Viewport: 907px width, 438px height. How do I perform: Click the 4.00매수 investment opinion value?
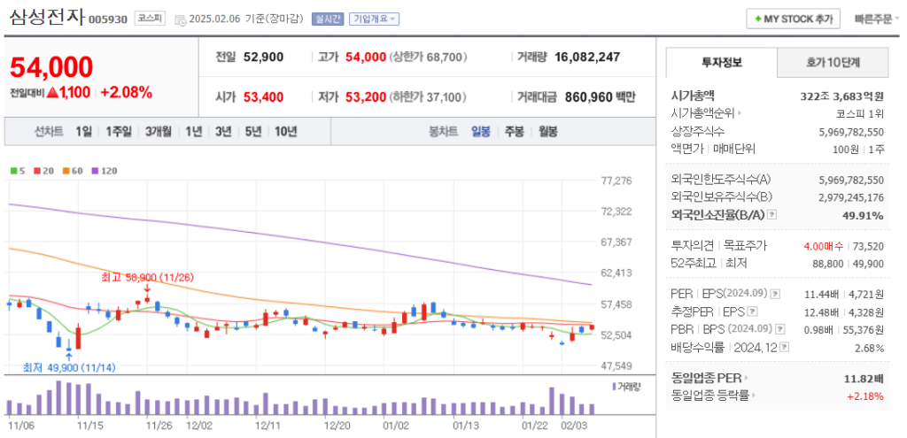point(824,246)
